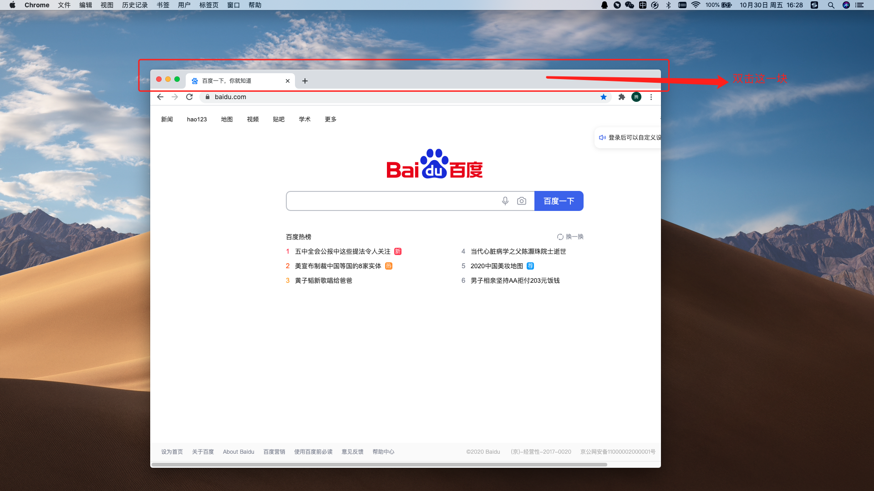The height and width of the screenshot is (491, 874).
Task: Open a new tab with plus
Action: point(305,81)
